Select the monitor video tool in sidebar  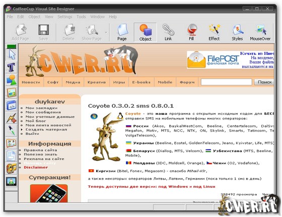click(x=12, y=181)
